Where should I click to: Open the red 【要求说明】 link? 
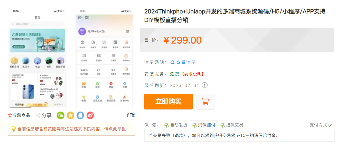point(193,74)
